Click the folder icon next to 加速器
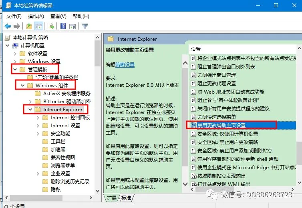This screenshot has height=208, width=302. 45,149
